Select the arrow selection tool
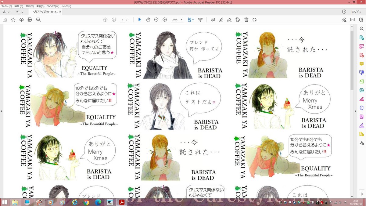Screen dimensions: 366x206 [x=140, y=20]
